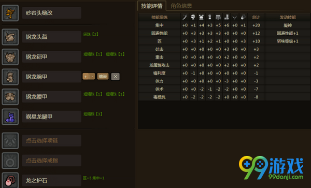Remove 钢龙腕甲 with the X button
This screenshot has width=311, height=188.
115,77
